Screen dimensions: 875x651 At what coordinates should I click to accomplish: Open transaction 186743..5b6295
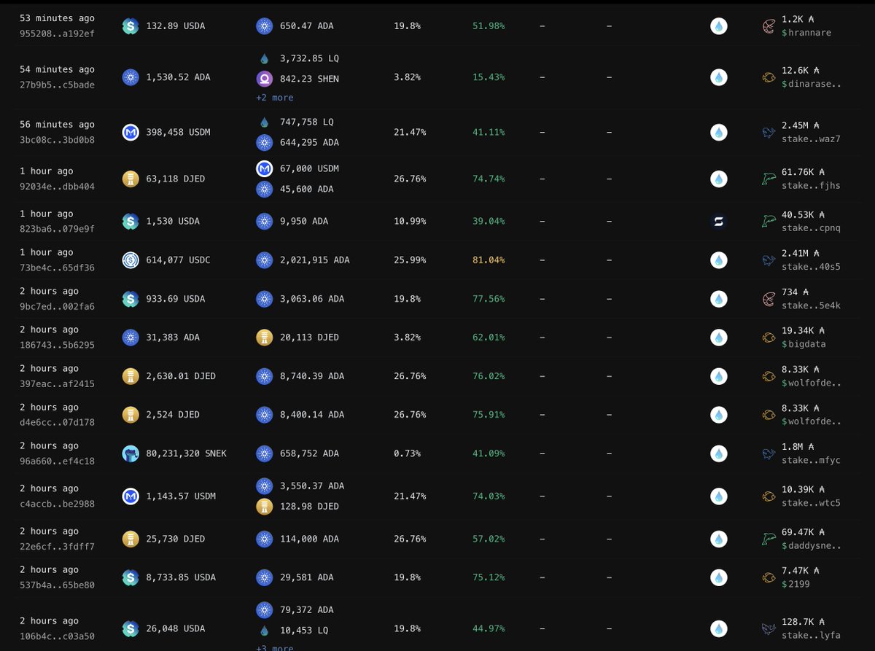tap(57, 346)
